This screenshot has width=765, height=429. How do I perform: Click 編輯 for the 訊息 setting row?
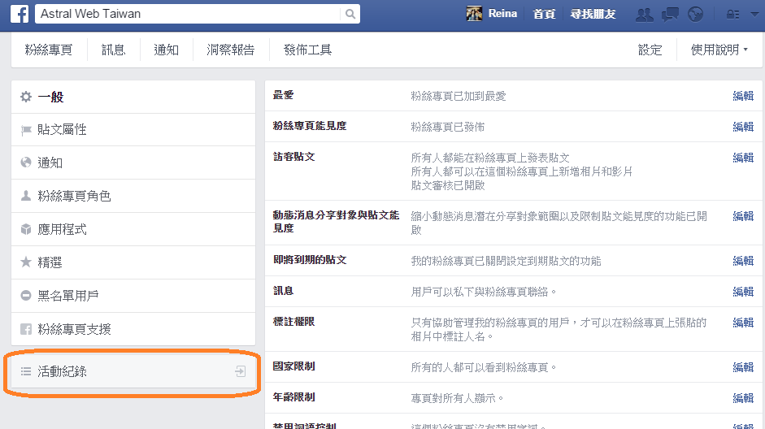tap(743, 292)
